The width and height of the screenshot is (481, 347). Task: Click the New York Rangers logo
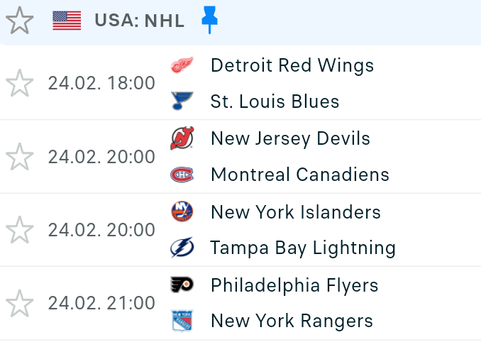pyautogui.click(x=182, y=321)
